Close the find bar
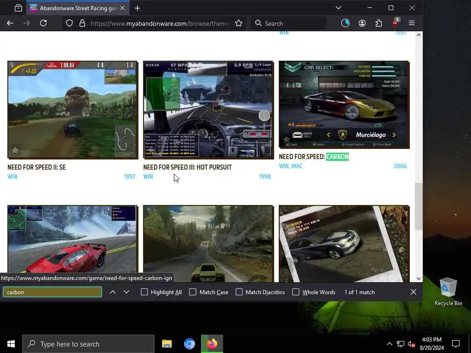Image resolution: width=471 pixels, height=353 pixels. [414, 292]
